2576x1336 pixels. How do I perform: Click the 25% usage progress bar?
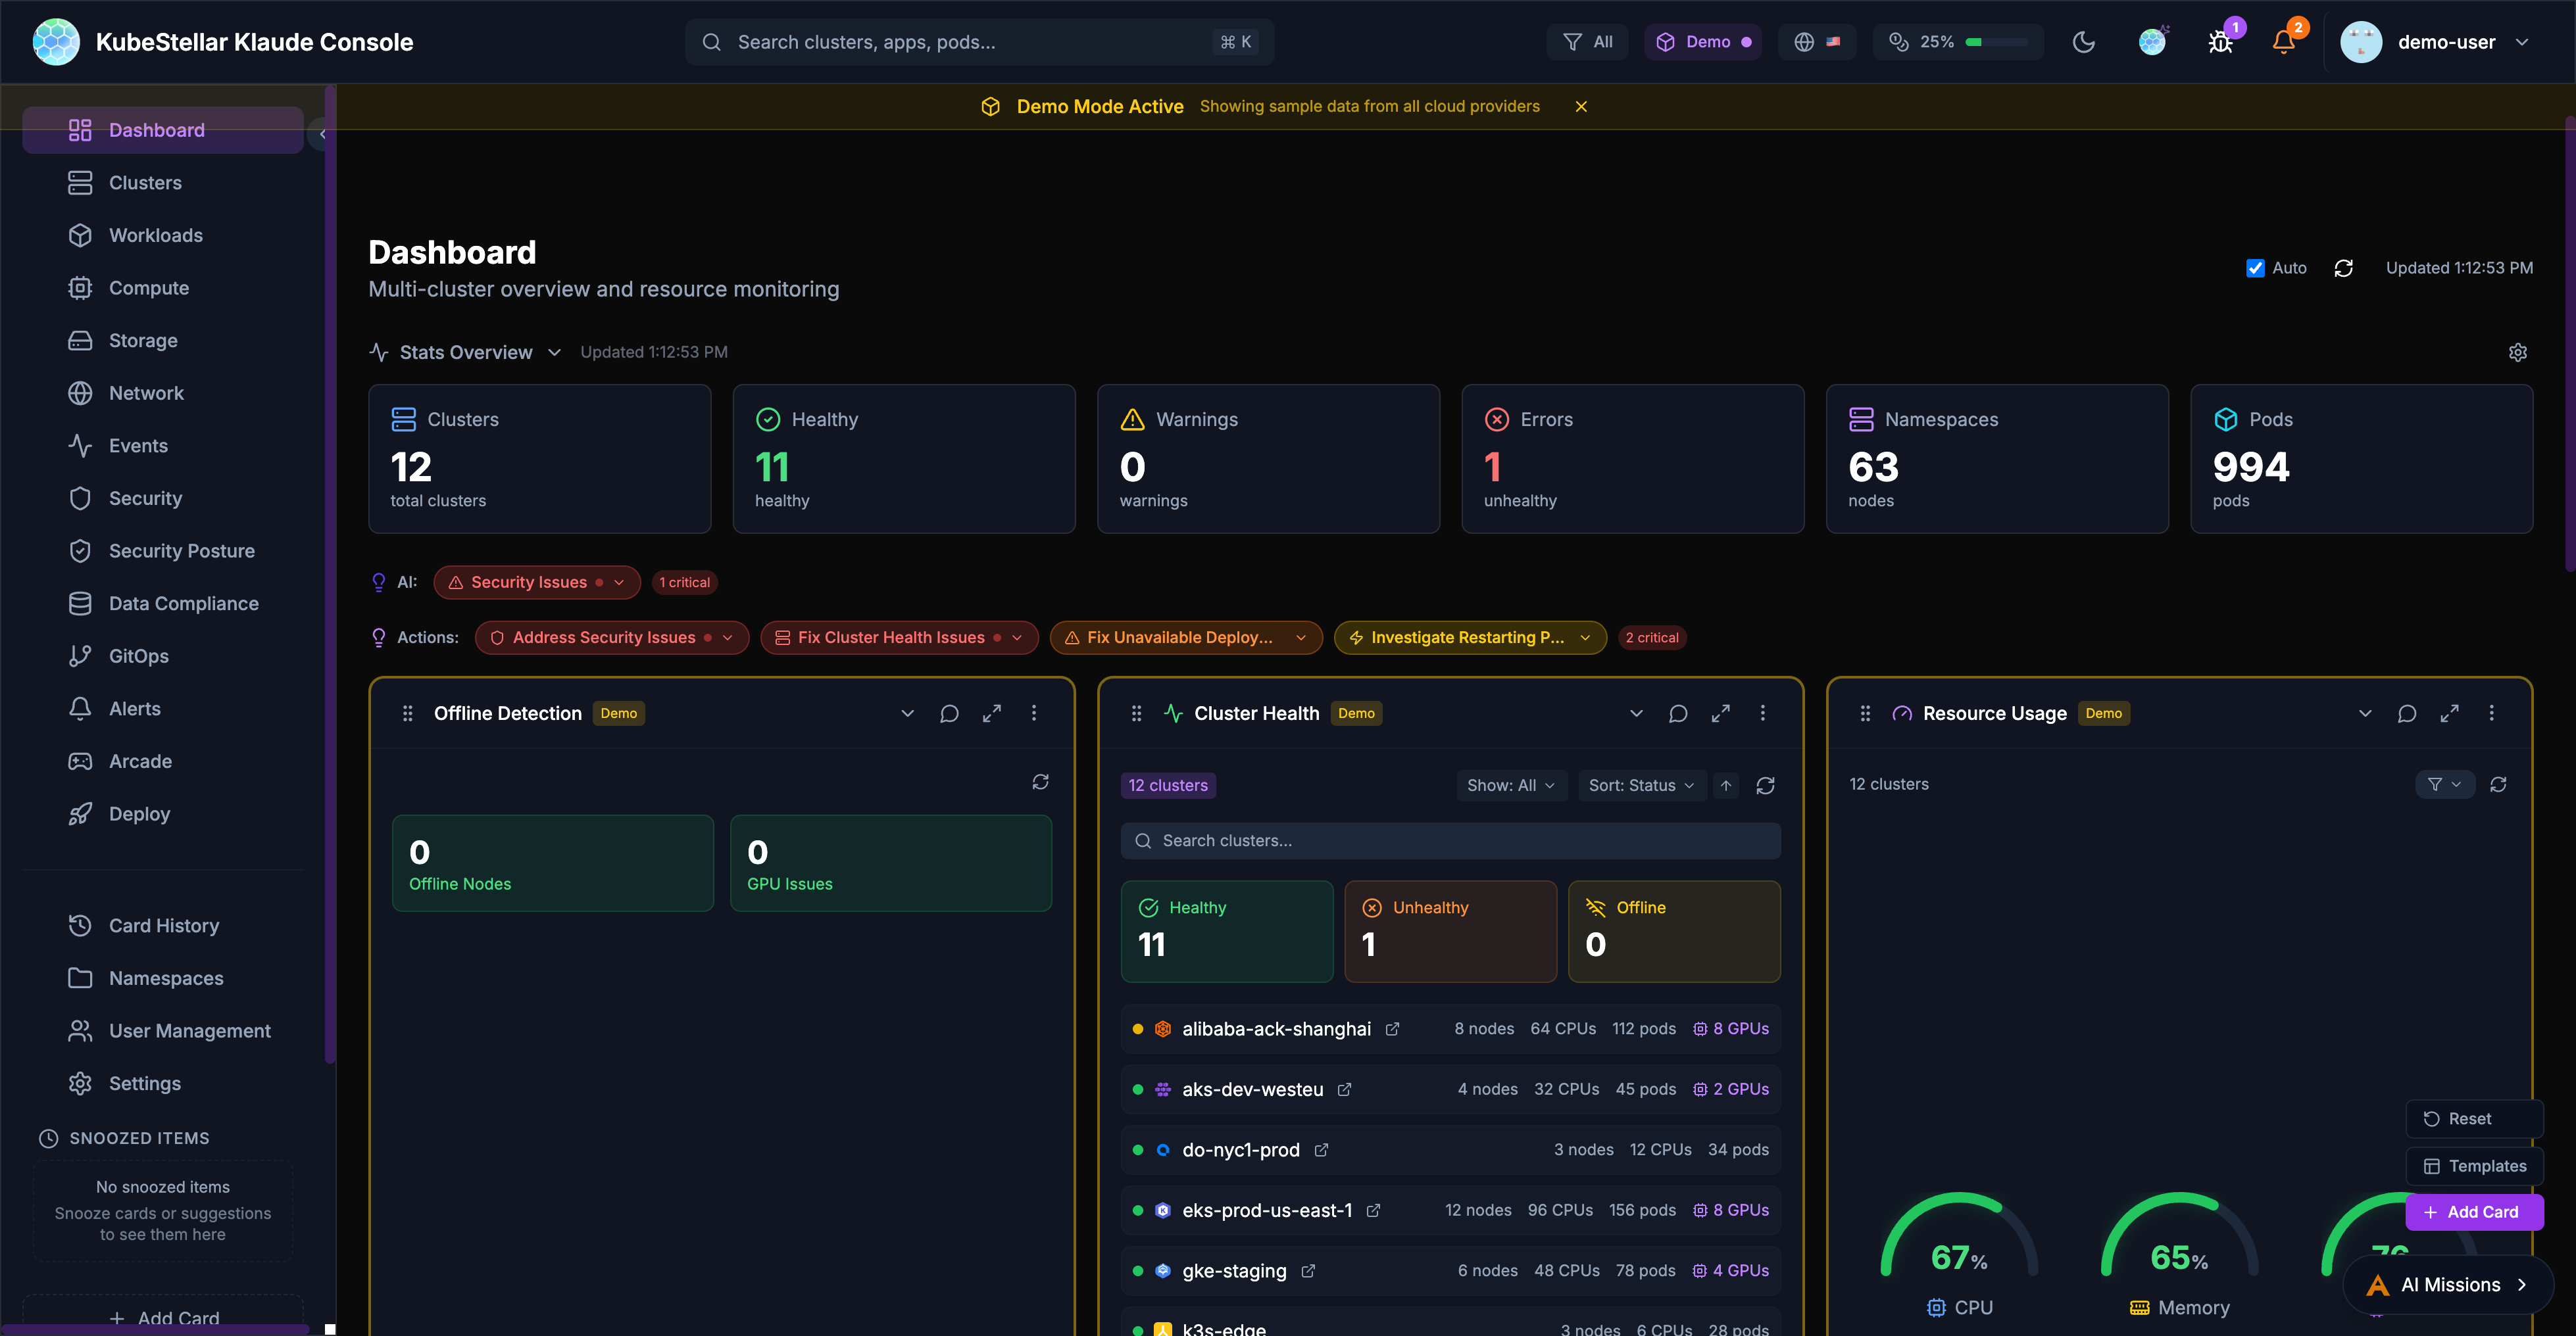[1996, 42]
